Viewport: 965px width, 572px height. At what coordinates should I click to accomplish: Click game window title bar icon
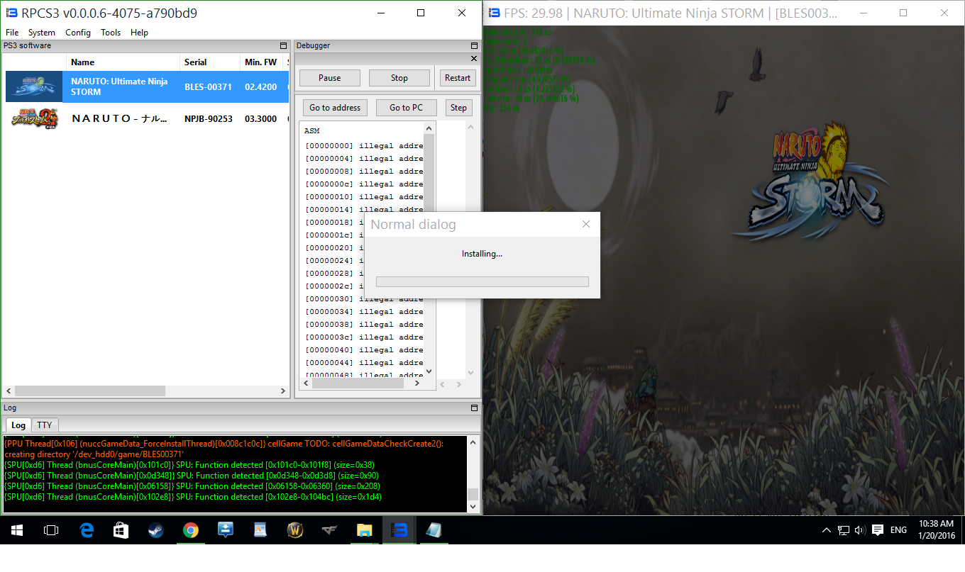pyautogui.click(x=494, y=13)
